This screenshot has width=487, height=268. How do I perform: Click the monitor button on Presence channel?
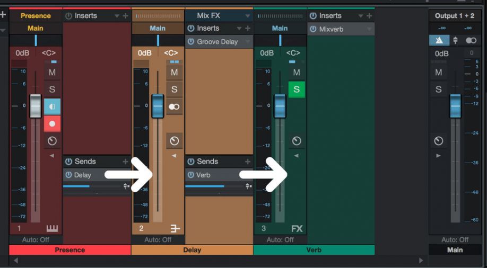[x=52, y=106]
